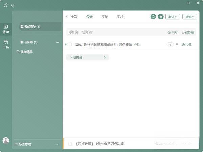Click the round green cloud icon

(161, 17)
